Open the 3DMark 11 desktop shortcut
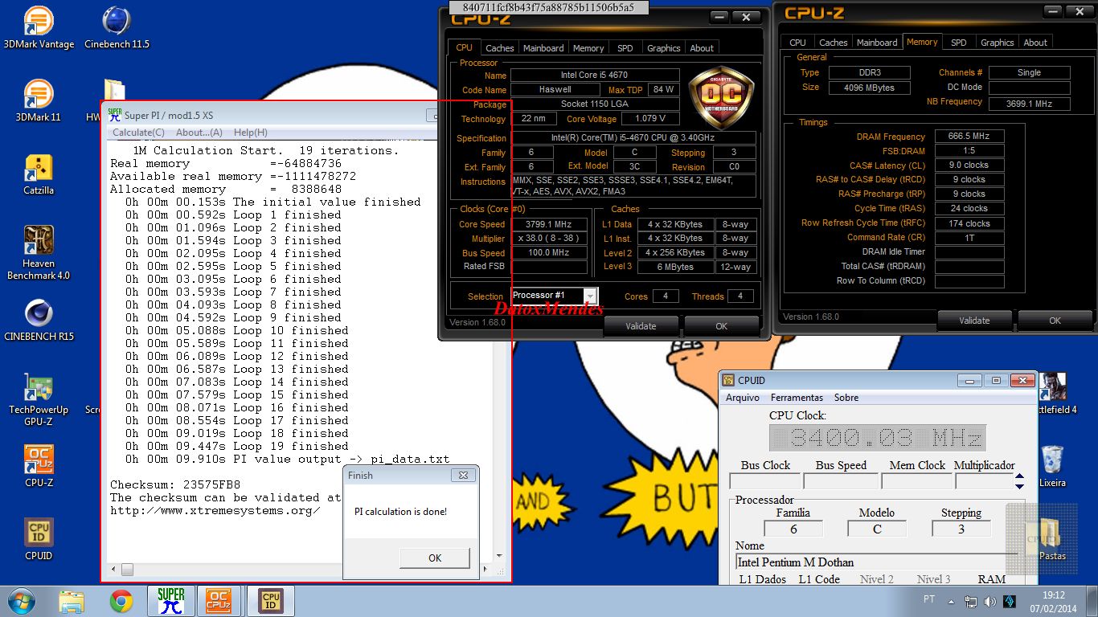Image resolution: width=1098 pixels, height=617 pixels. [39, 100]
